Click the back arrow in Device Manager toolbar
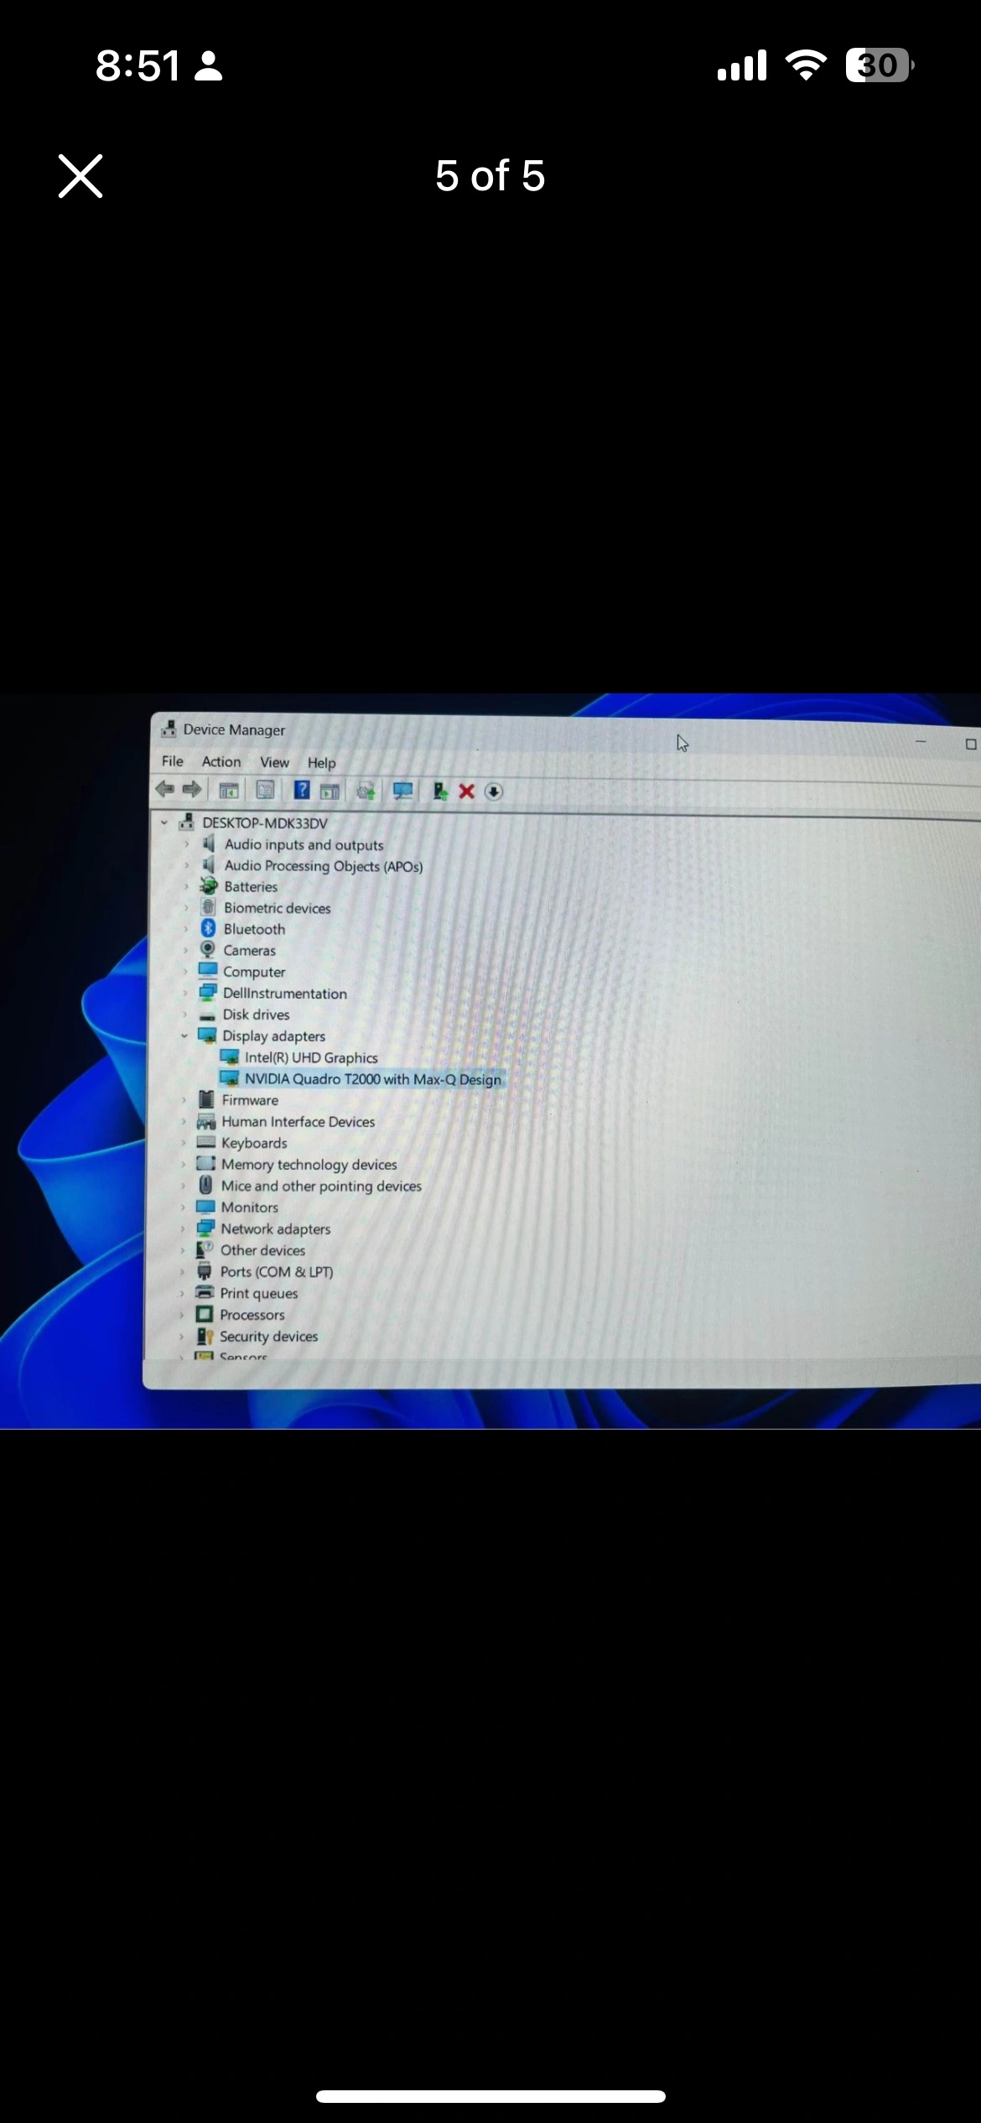The image size is (981, 2123). 165,789
